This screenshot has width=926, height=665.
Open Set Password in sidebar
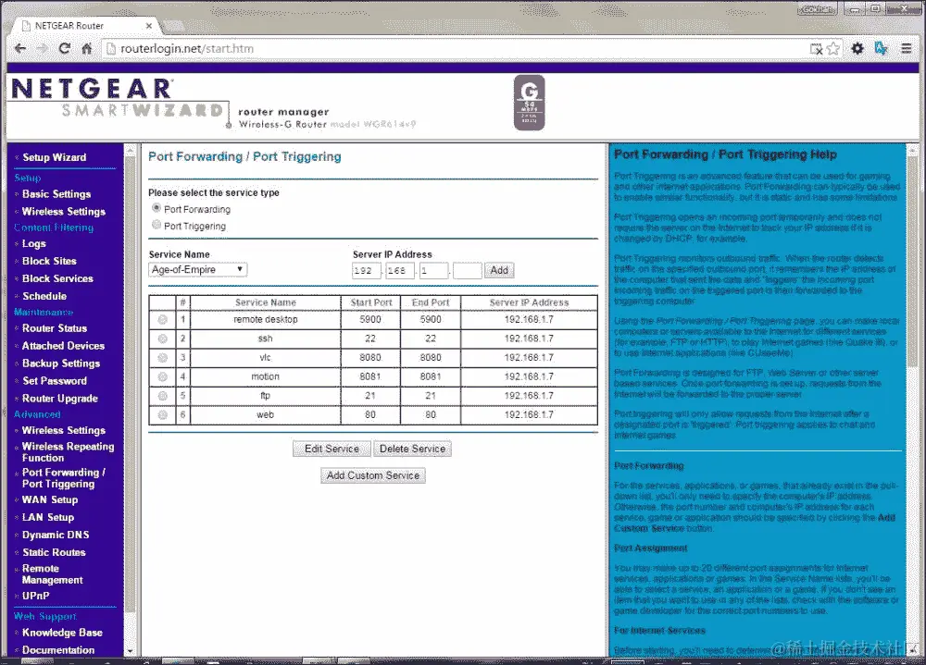[55, 381]
